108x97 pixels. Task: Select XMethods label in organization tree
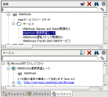(25, 14)
